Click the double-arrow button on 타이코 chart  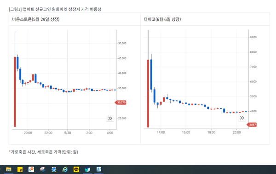[x=242, y=118]
